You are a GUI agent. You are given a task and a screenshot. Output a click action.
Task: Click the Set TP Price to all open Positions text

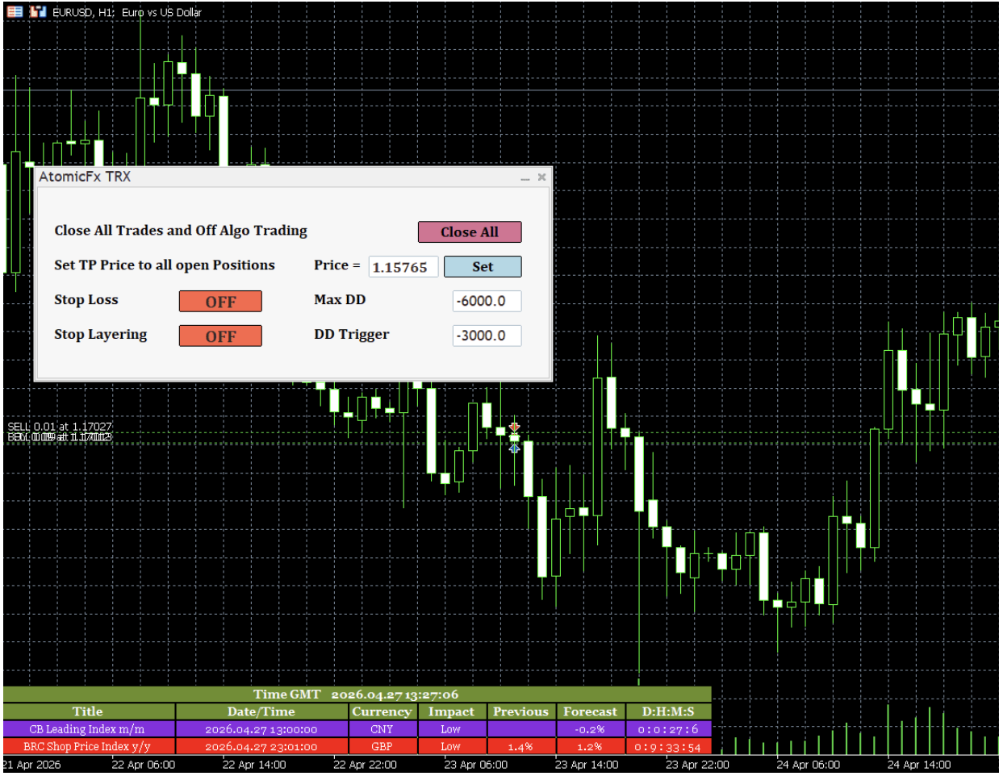pos(165,265)
